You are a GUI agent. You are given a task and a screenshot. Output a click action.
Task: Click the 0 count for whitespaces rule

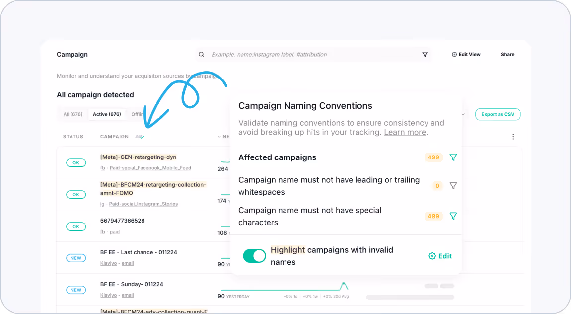point(437,186)
